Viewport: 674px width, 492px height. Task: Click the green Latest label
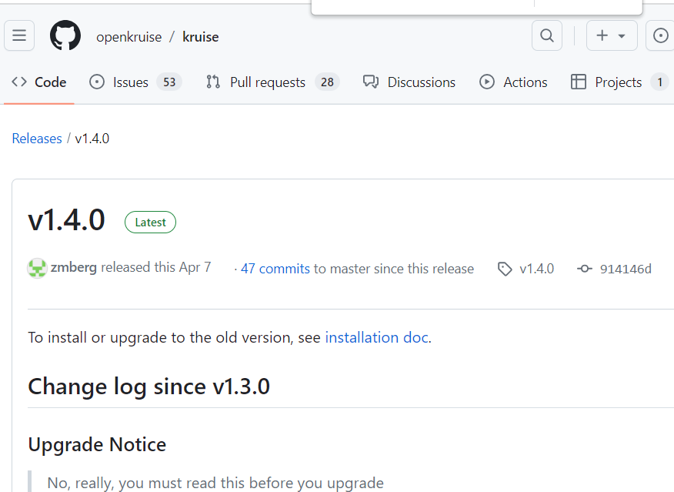click(151, 223)
